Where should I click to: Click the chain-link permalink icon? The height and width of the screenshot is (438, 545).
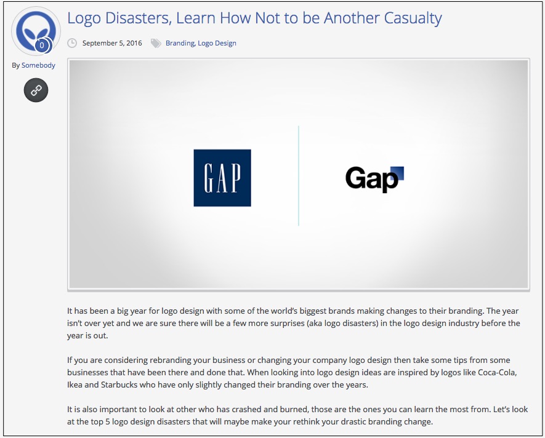coord(36,90)
